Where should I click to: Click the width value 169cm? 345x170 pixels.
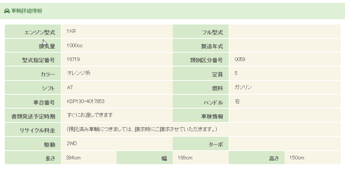click(x=185, y=158)
